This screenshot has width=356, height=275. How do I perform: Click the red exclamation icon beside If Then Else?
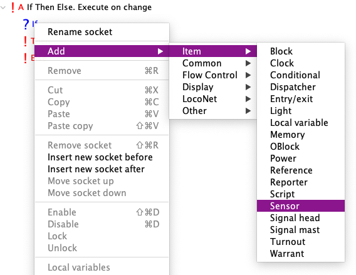pos(13,8)
